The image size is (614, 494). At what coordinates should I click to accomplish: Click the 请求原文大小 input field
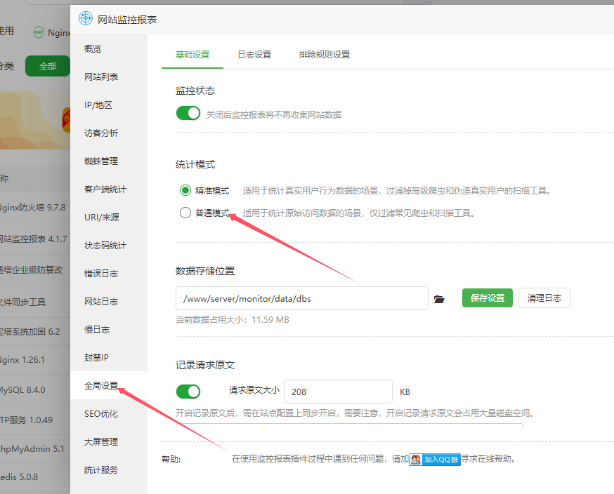tap(337, 392)
